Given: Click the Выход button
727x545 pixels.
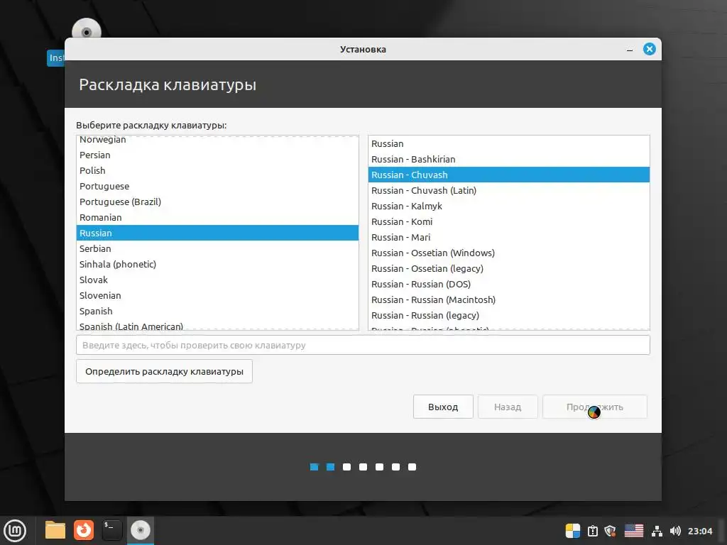Looking at the screenshot, I should [443, 407].
